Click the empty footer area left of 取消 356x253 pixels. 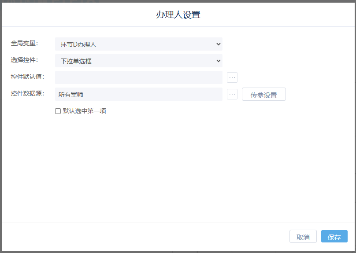(145, 237)
